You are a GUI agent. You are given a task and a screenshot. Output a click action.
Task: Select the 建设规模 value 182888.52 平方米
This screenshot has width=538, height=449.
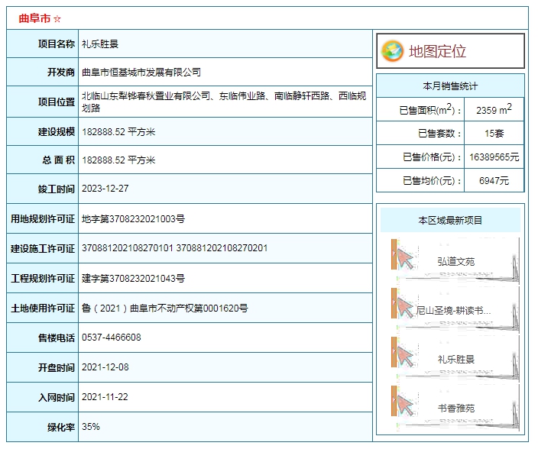[118, 132]
